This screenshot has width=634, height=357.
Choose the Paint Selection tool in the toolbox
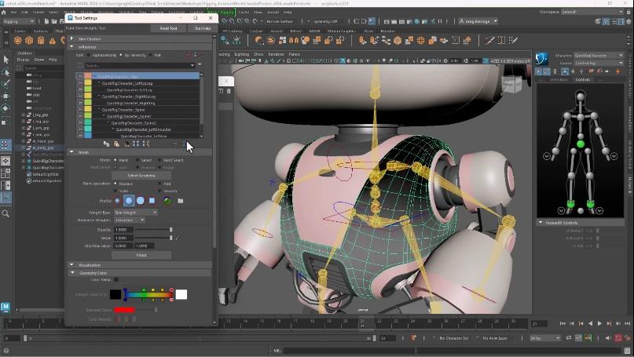point(5,84)
